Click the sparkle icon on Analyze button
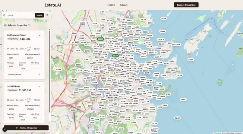 click(17, 128)
